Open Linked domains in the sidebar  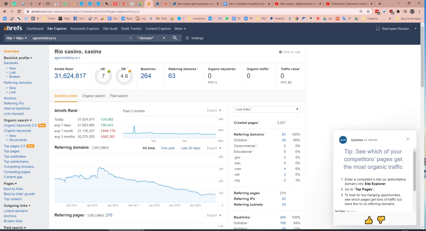point(16,211)
